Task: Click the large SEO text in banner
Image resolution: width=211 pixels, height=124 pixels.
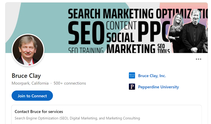Action: [86, 33]
